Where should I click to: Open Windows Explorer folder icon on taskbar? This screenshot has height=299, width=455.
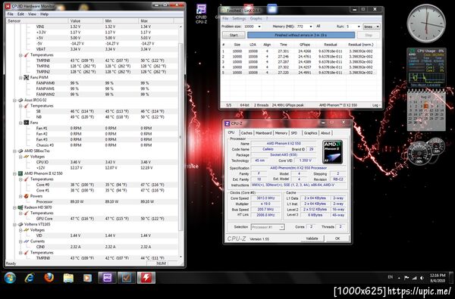click(68, 278)
